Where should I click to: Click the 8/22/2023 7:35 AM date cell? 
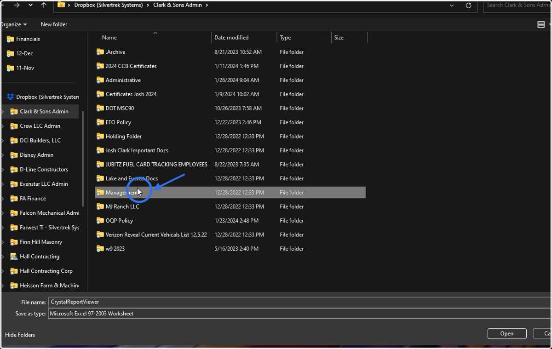pos(236,165)
